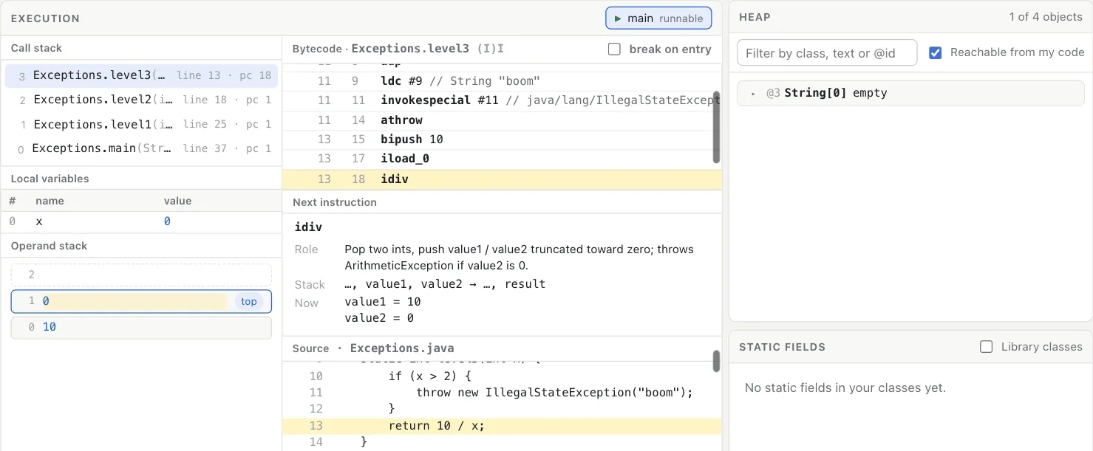Viewport: 1093px width, 451px height.
Task: Uncheck Reachable from my code
Action: point(935,52)
